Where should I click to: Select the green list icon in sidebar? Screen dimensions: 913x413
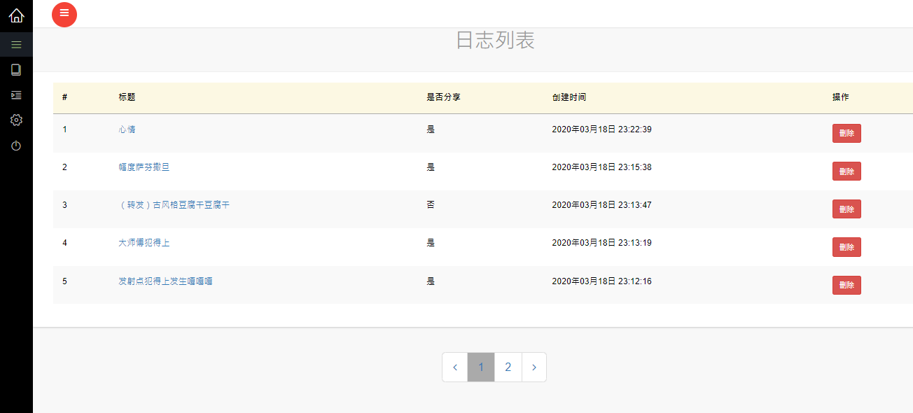click(x=16, y=45)
